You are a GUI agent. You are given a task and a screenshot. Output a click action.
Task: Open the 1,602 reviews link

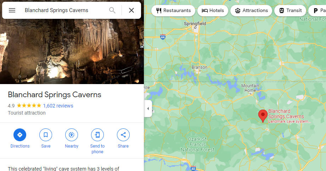point(58,106)
